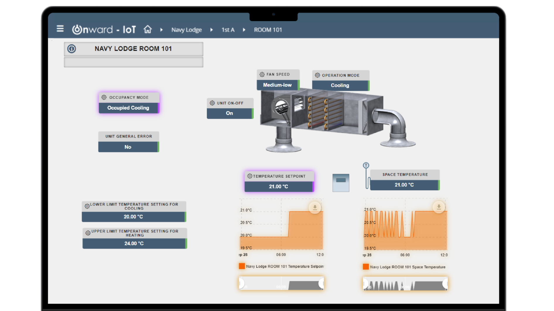
Task: Click the Unit On-Off gear icon
Action: coord(212,103)
